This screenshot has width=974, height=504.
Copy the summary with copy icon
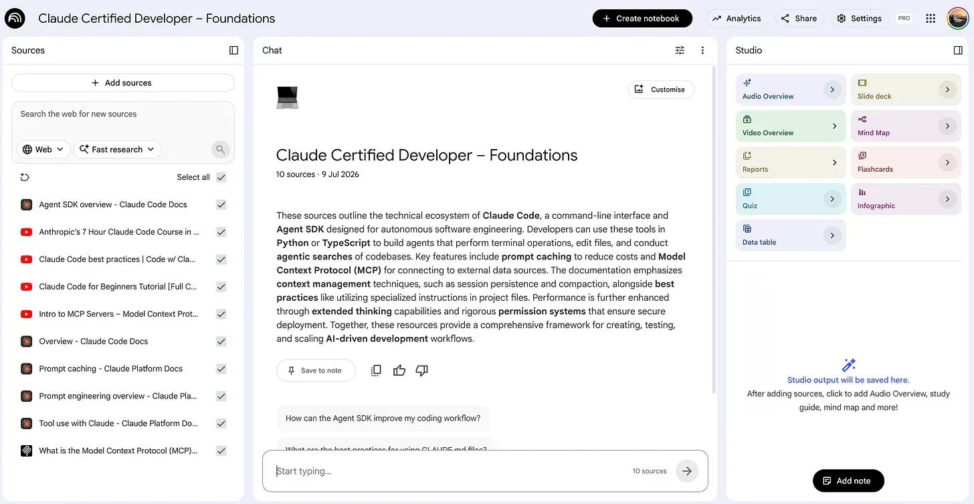coord(376,370)
